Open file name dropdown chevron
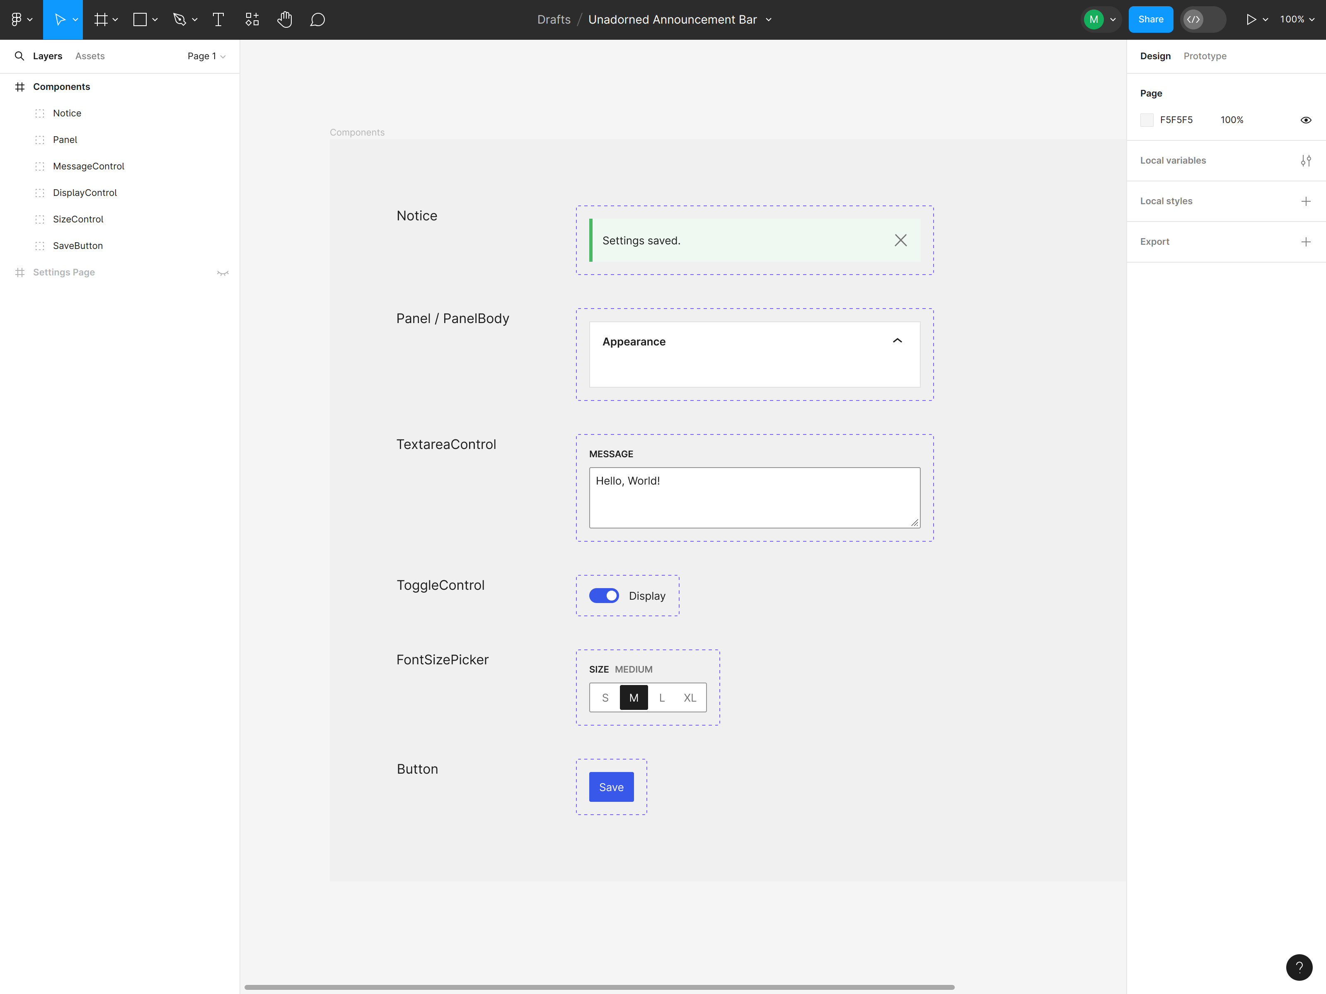Image resolution: width=1326 pixels, height=994 pixels. 769,20
